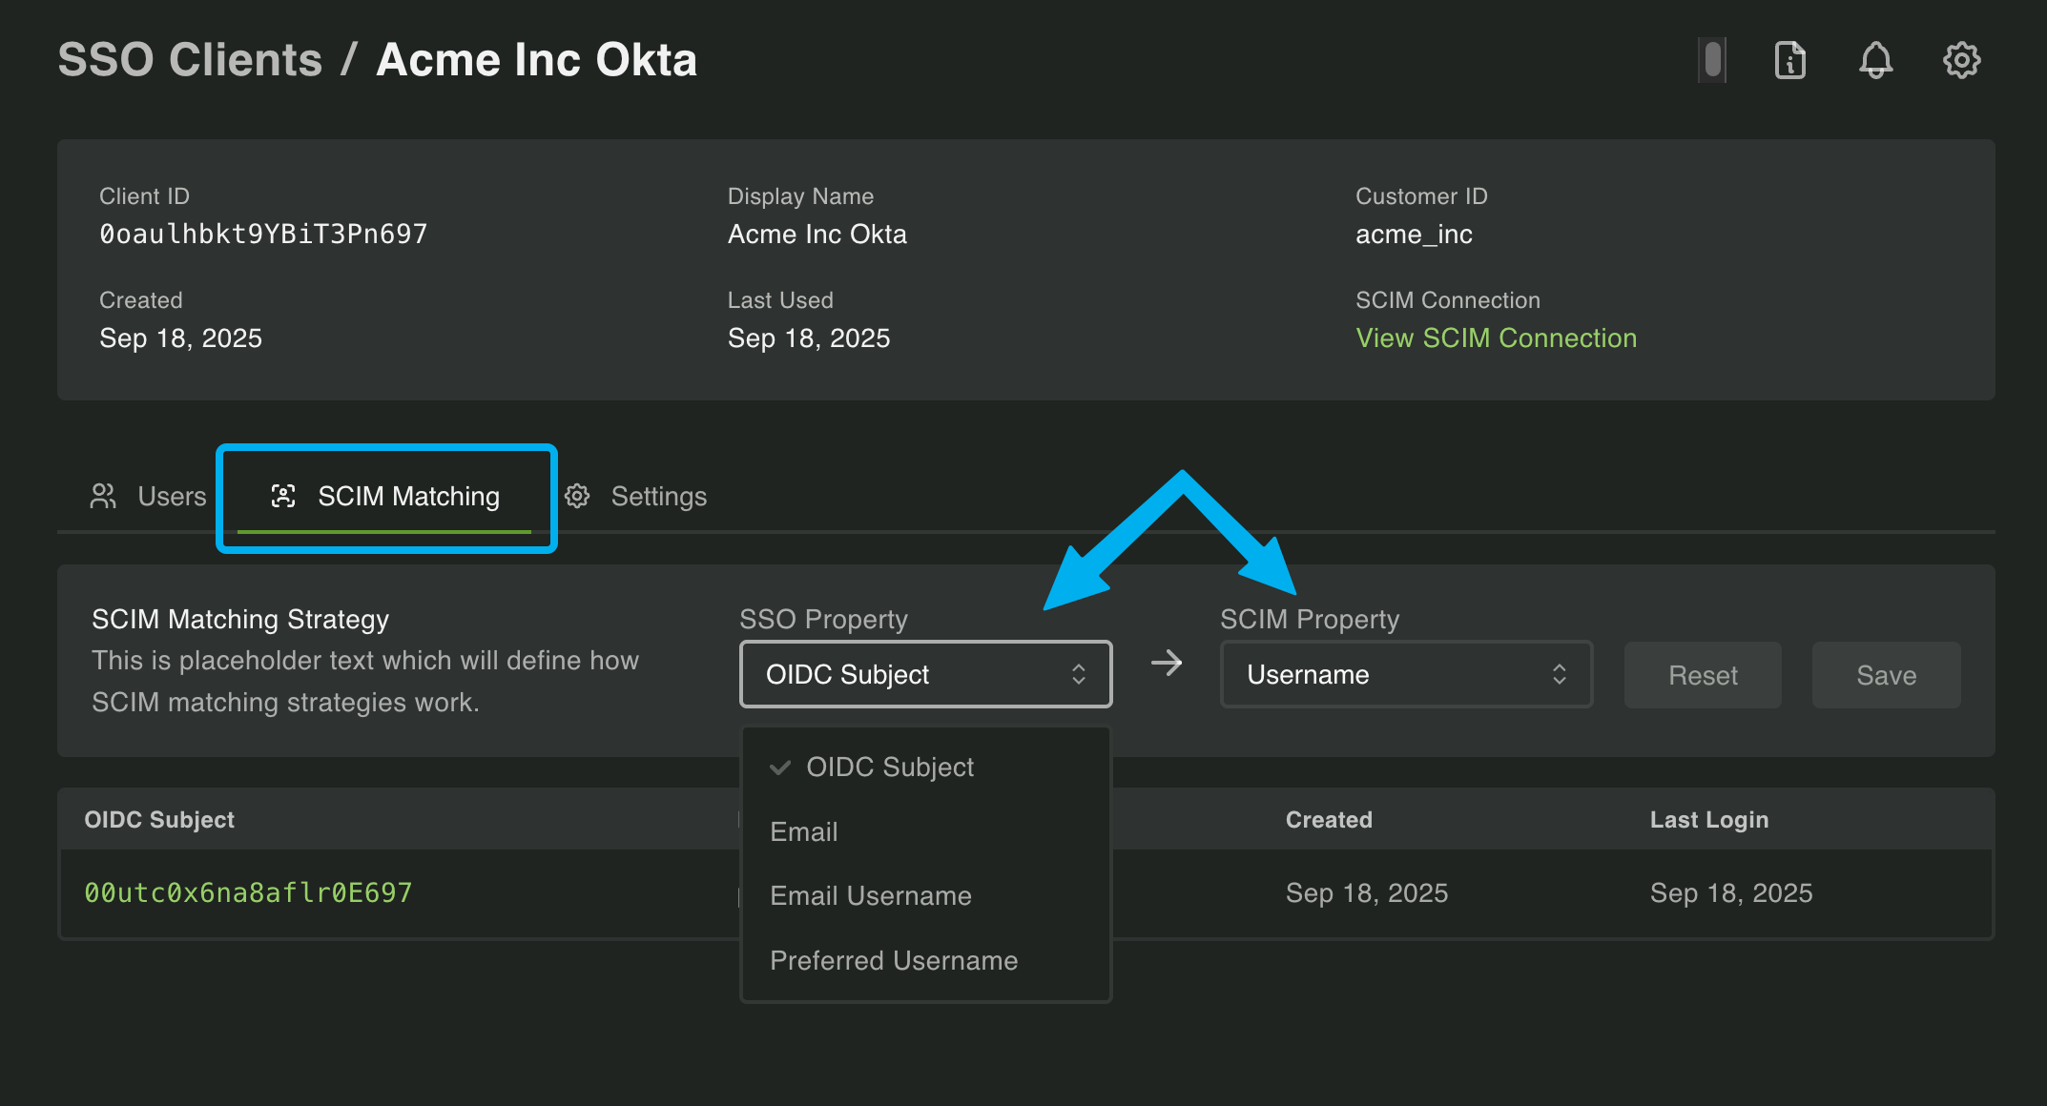The height and width of the screenshot is (1106, 2047).
Task: Click the checkmark beside OIDC Subject in dropdown
Action: pyautogui.click(x=780, y=767)
